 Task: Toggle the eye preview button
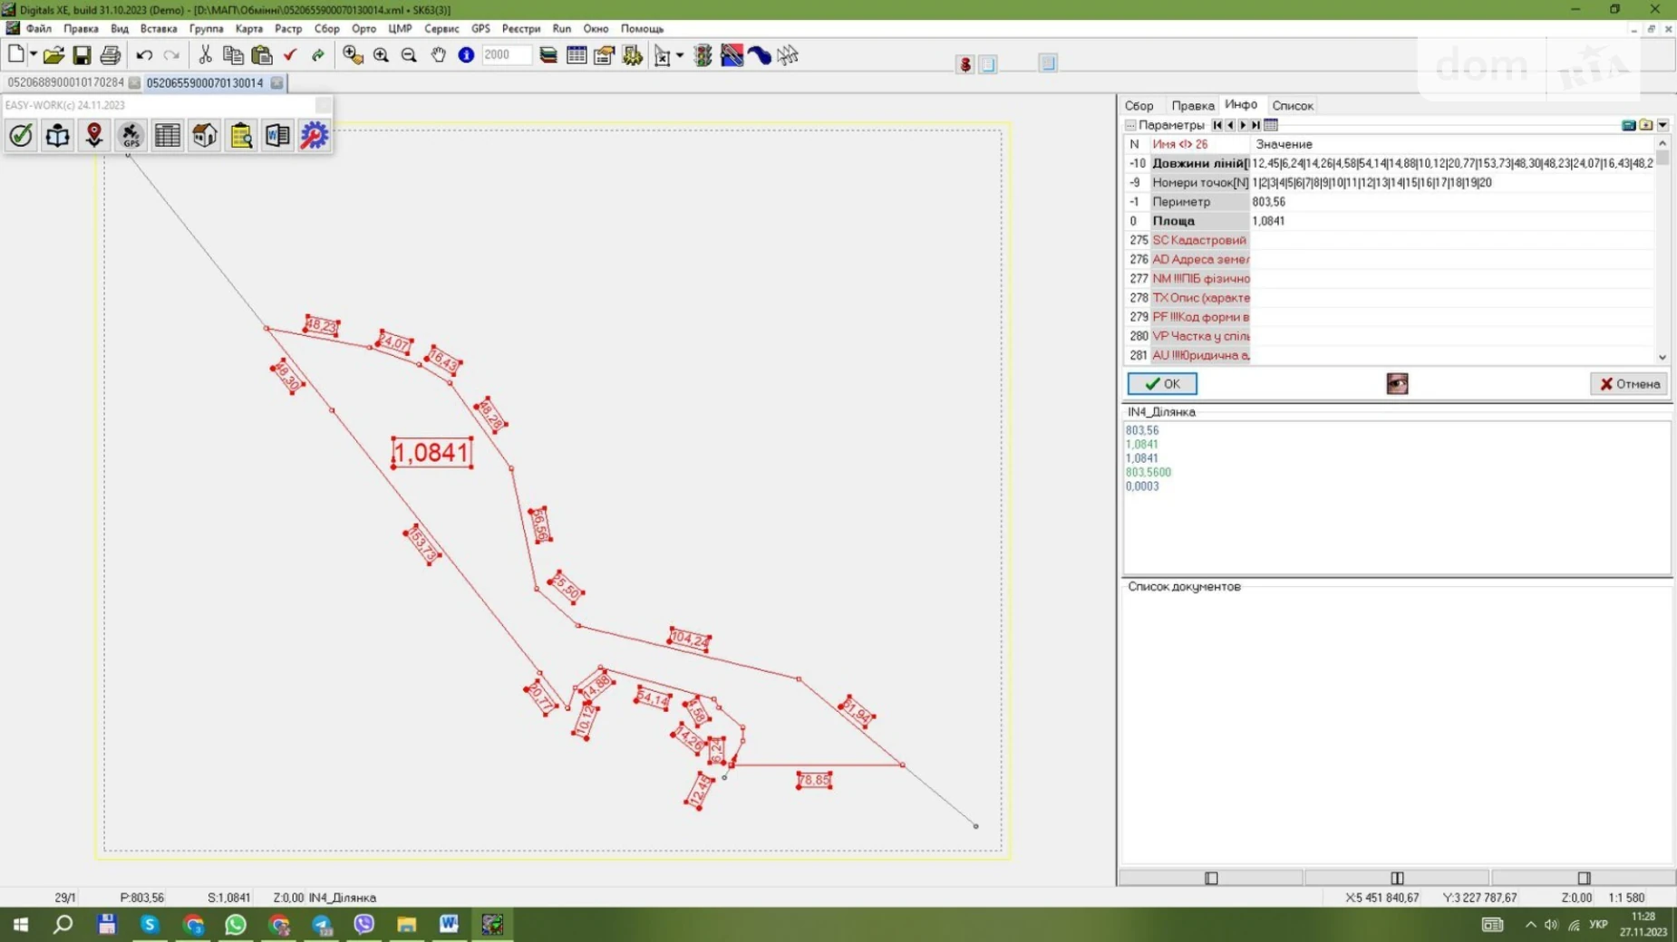tap(1397, 384)
